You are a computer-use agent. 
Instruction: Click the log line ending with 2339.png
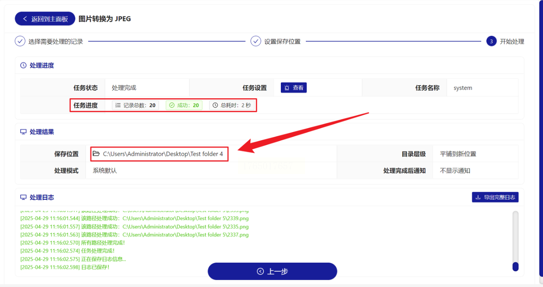tap(134, 218)
